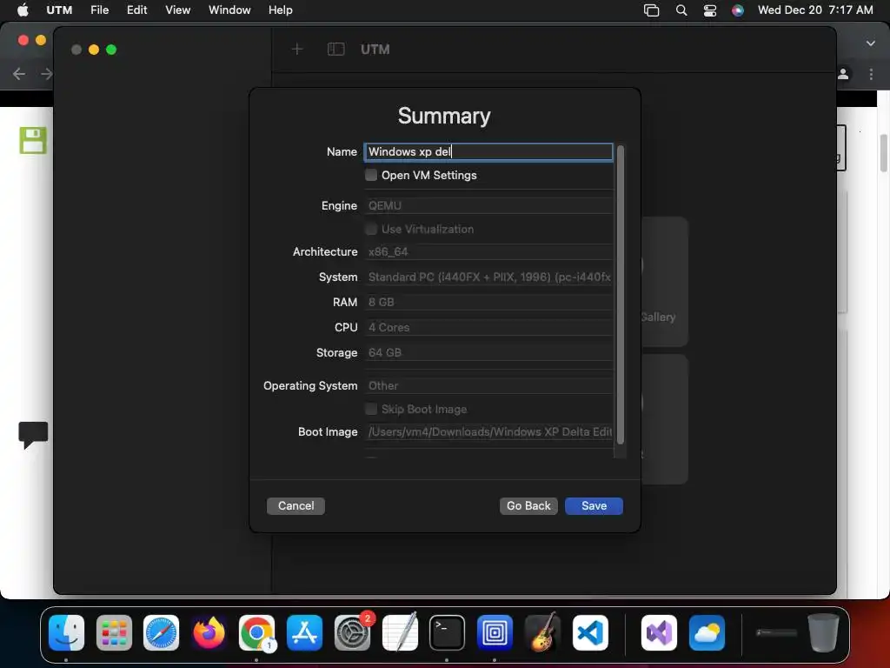Click the plus icon to add a VM in the UTM toolbar
The width and height of the screenshot is (890, 668).
click(x=297, y=50)
